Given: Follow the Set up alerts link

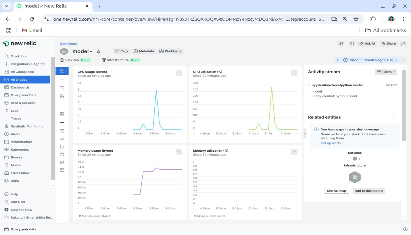Looking at the screenshot, I should 331,143.
